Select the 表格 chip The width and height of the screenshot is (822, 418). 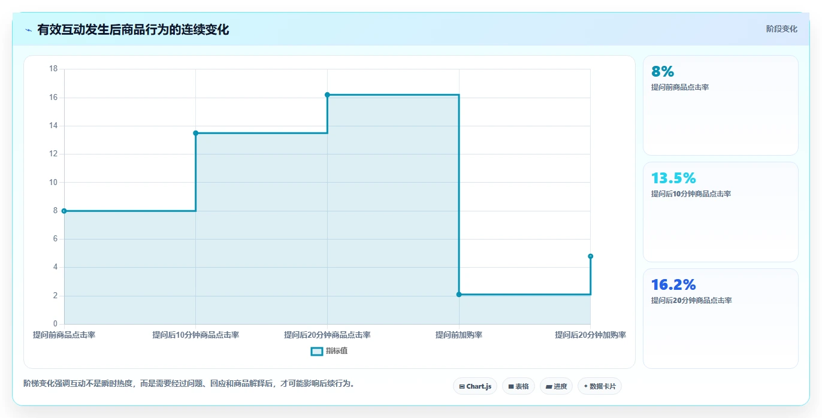tap(518, 386)
